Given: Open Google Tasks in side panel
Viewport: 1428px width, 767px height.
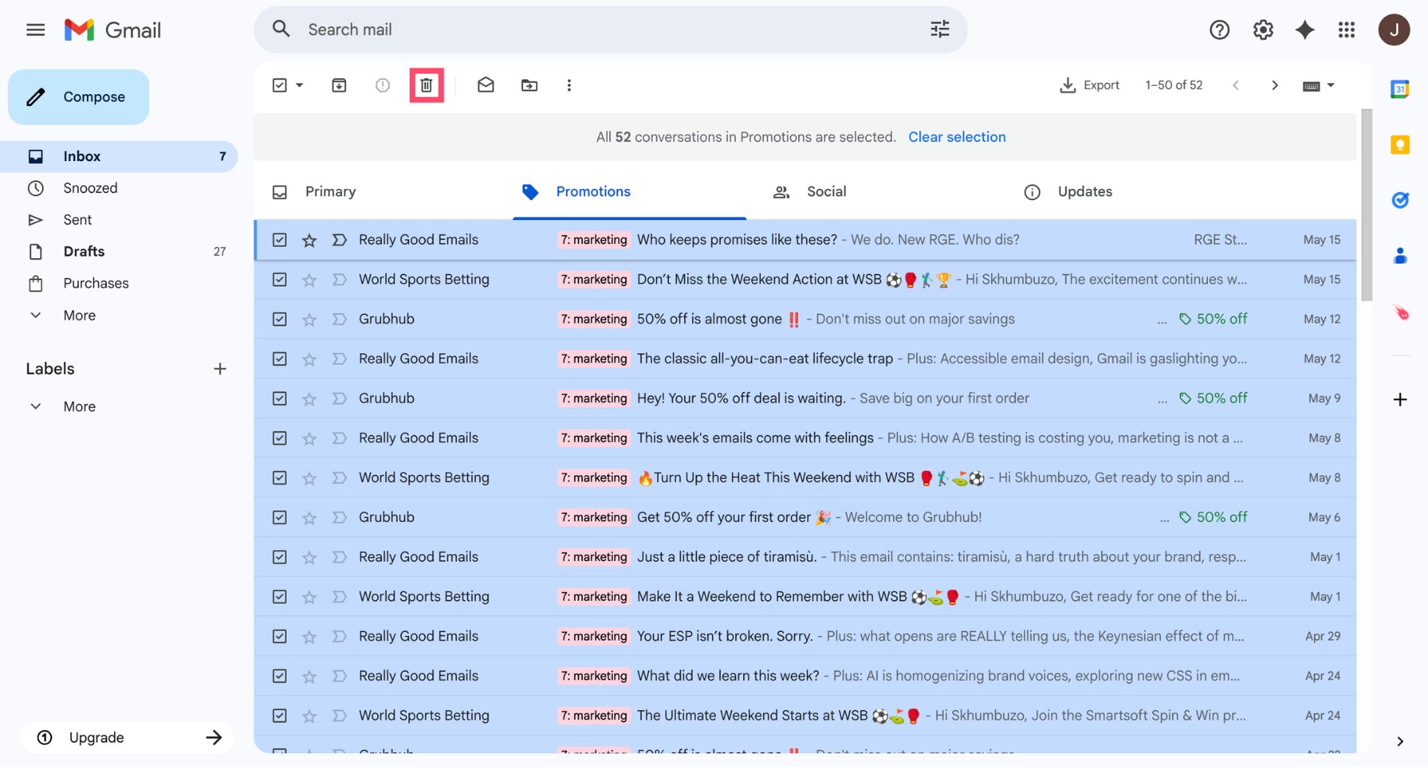Looking at the screenshot, I should point(1399,200).
